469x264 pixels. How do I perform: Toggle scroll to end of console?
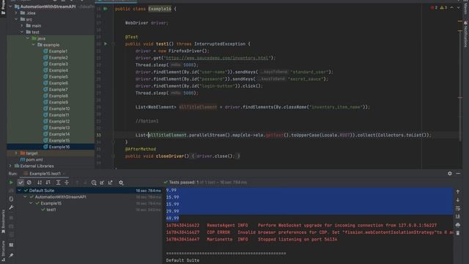pos(457,216)
